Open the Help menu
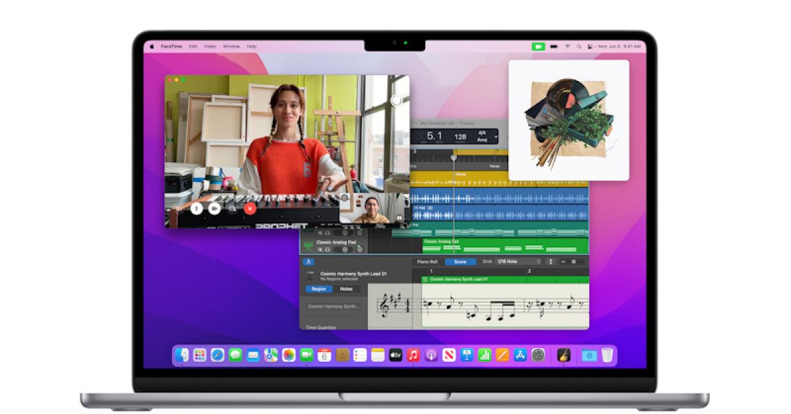This screenshot has width=791, height=414. [252, 47]
